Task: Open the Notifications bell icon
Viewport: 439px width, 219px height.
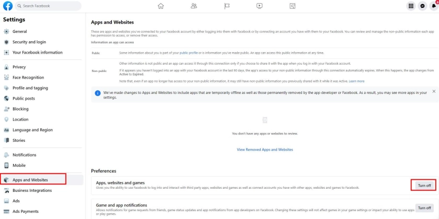Action: (435, 6)
